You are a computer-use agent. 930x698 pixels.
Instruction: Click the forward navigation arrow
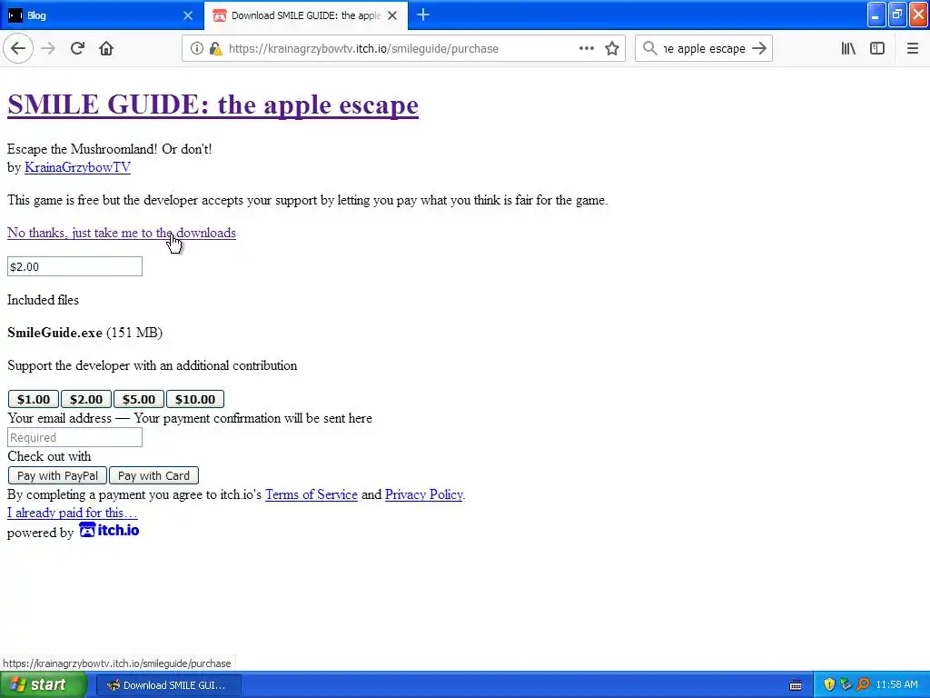click(x=48, y=49)
